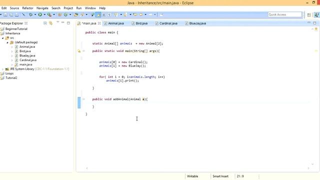Select Bird.java in Package Explorer
The height and width of the screenshot is (180, 320).
point(25,51)
